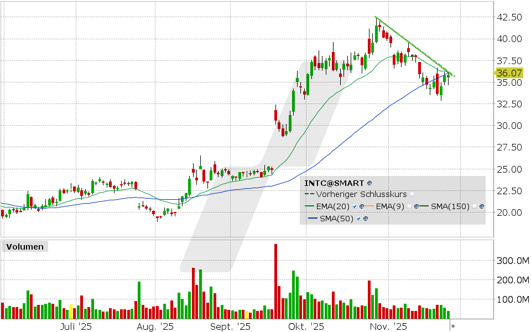Screen dimensions: 531x332
Task: Open settings via globe icon beside INTC@SMART
Action: tap(369, 183)
